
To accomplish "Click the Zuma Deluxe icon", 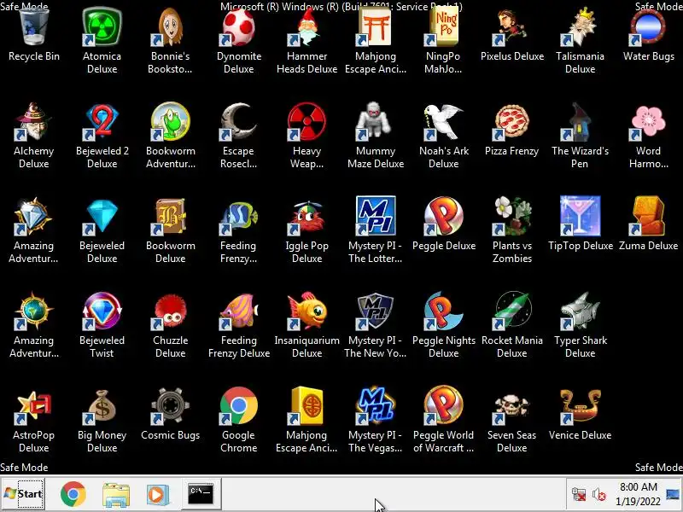I will pyautogui.click(x=648, y=217).
